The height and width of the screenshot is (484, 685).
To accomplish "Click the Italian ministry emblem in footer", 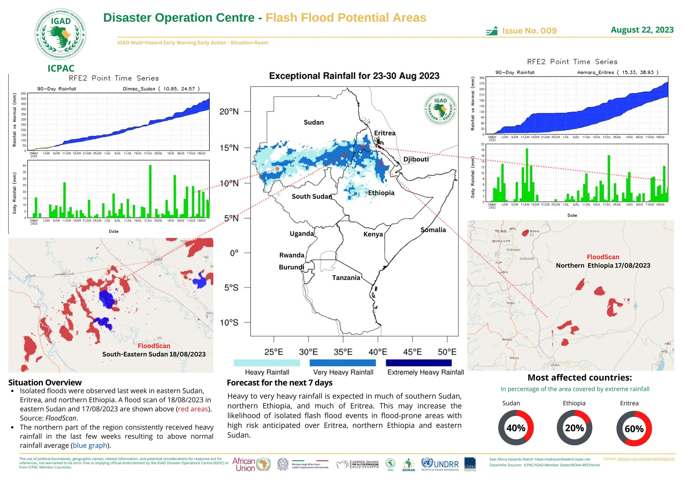I will tap(283, 464).
